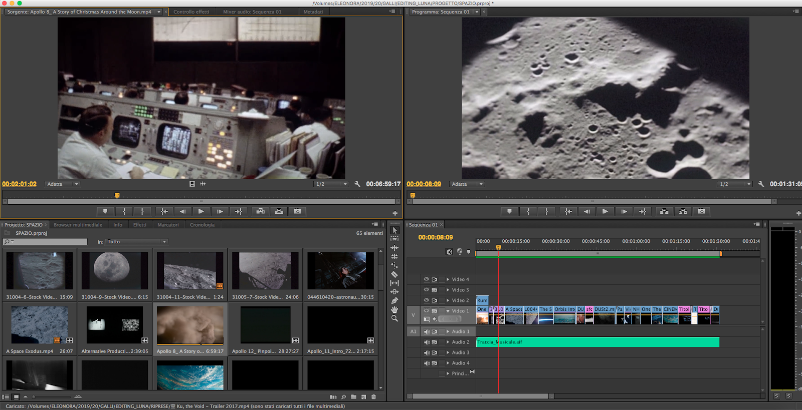This screenshot has width=802, height=410.
Task: Click the project search input field
Action: (45, 242)
